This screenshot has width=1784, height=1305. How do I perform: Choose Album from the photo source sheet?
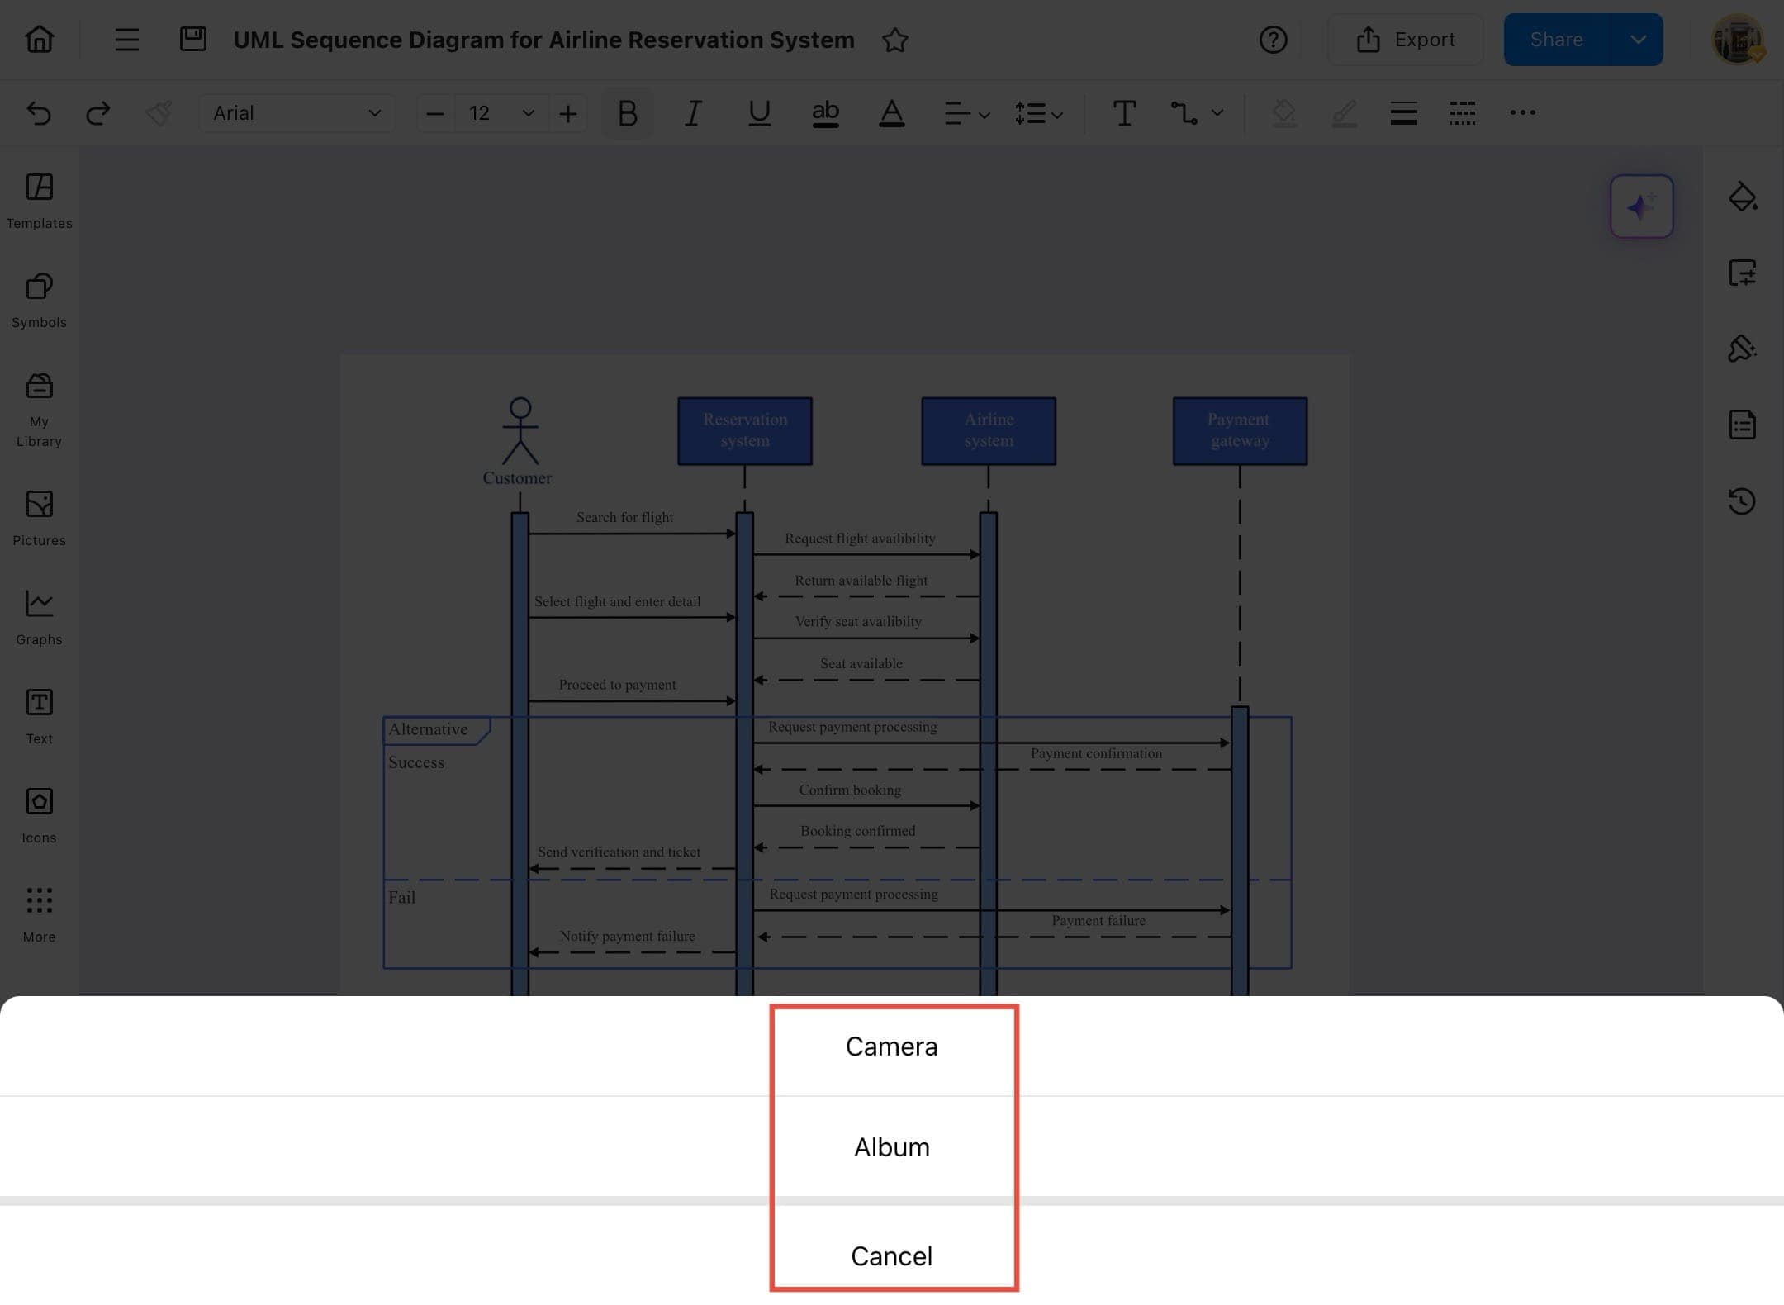[x=892, y=1146]
